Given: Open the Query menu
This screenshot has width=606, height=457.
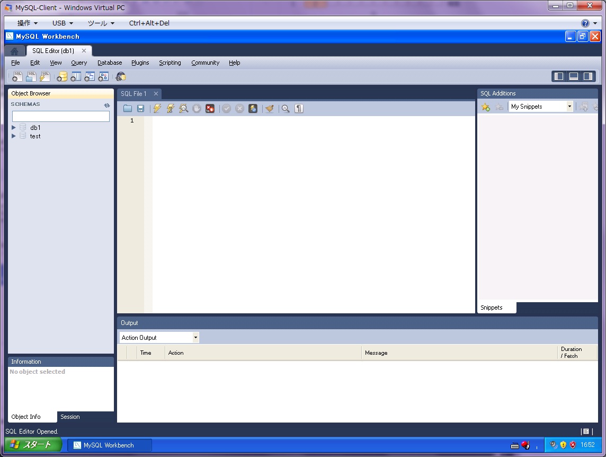Looking at the screenshot, I should [x=79, y=63].
